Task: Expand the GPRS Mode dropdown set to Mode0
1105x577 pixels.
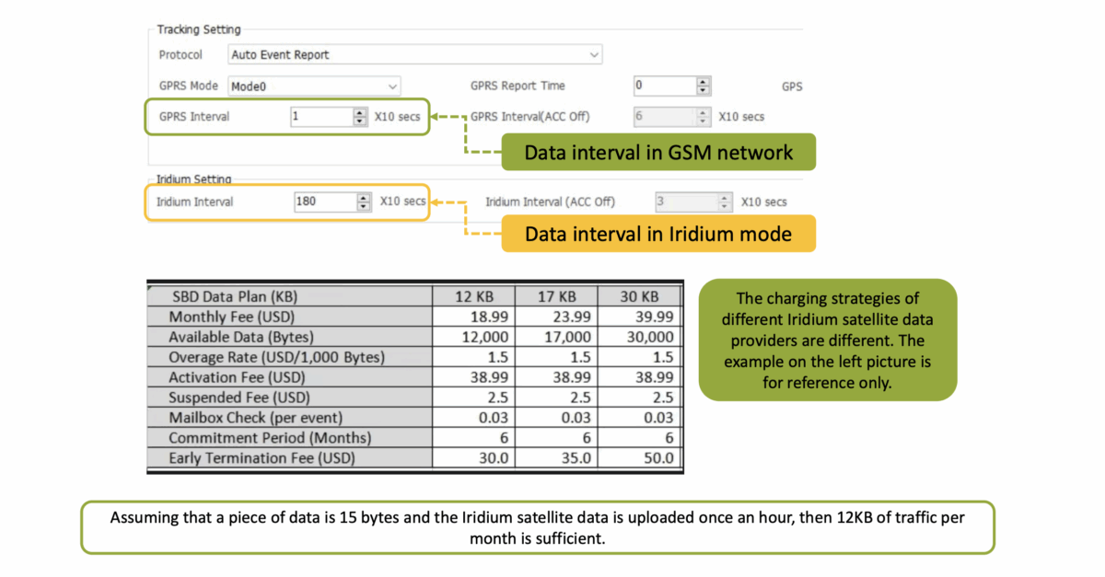Action: pyautogui.click(x=313, y=86)
